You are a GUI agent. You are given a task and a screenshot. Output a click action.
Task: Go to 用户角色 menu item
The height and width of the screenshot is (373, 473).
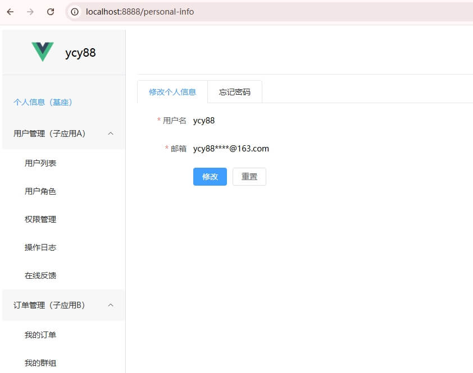[x=40, y=191]
